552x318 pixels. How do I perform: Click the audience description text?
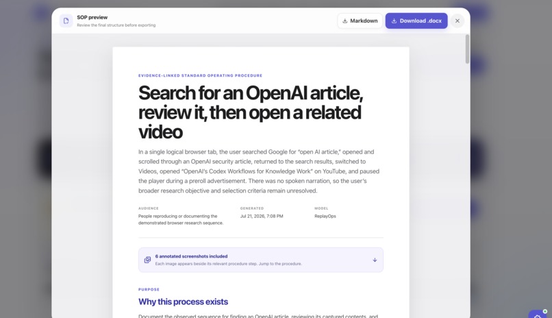[x=181, y=219]
